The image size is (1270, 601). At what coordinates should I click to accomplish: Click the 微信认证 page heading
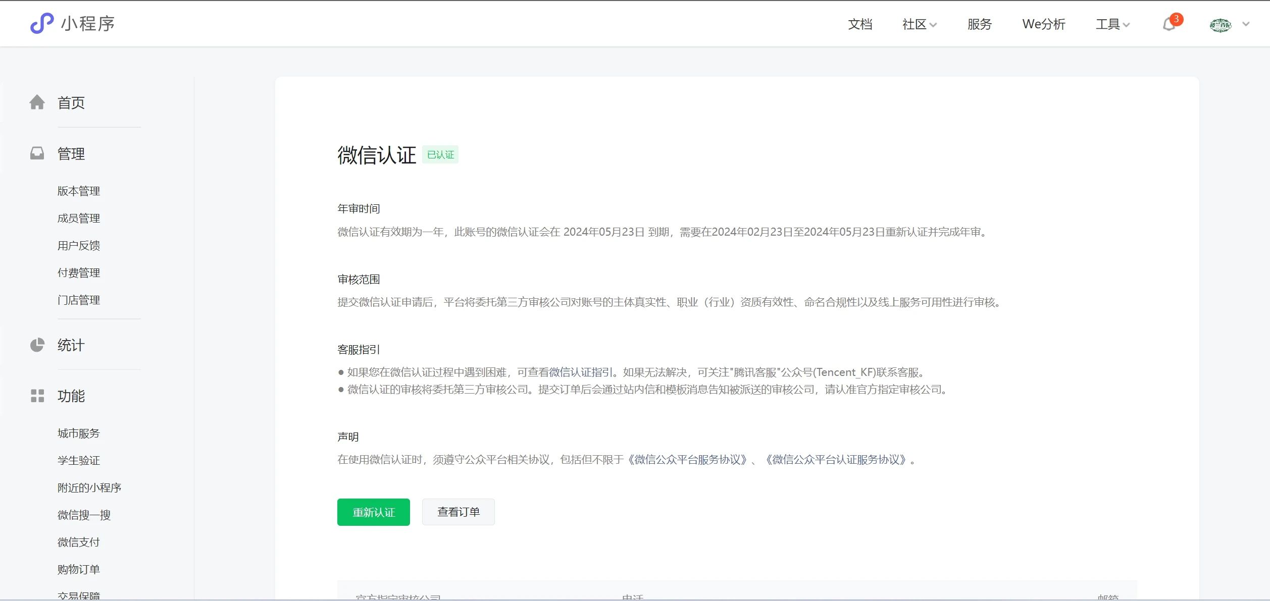coord(377,155)
